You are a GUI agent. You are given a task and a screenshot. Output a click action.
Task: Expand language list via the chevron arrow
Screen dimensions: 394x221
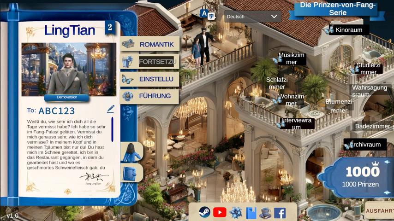tap(274, 17)
